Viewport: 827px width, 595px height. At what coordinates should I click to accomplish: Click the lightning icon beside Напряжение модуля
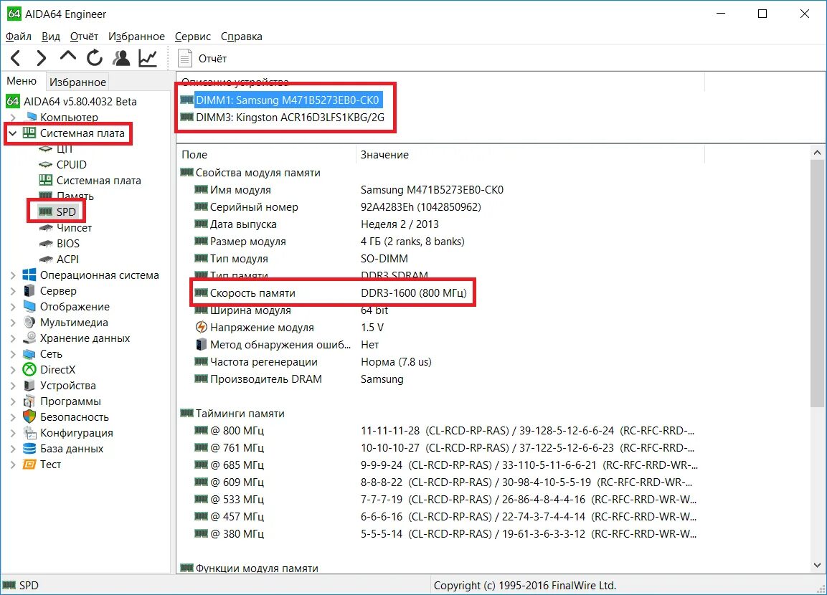point(201,328)
